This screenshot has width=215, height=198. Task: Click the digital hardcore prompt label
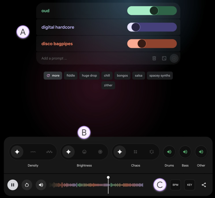58,27
